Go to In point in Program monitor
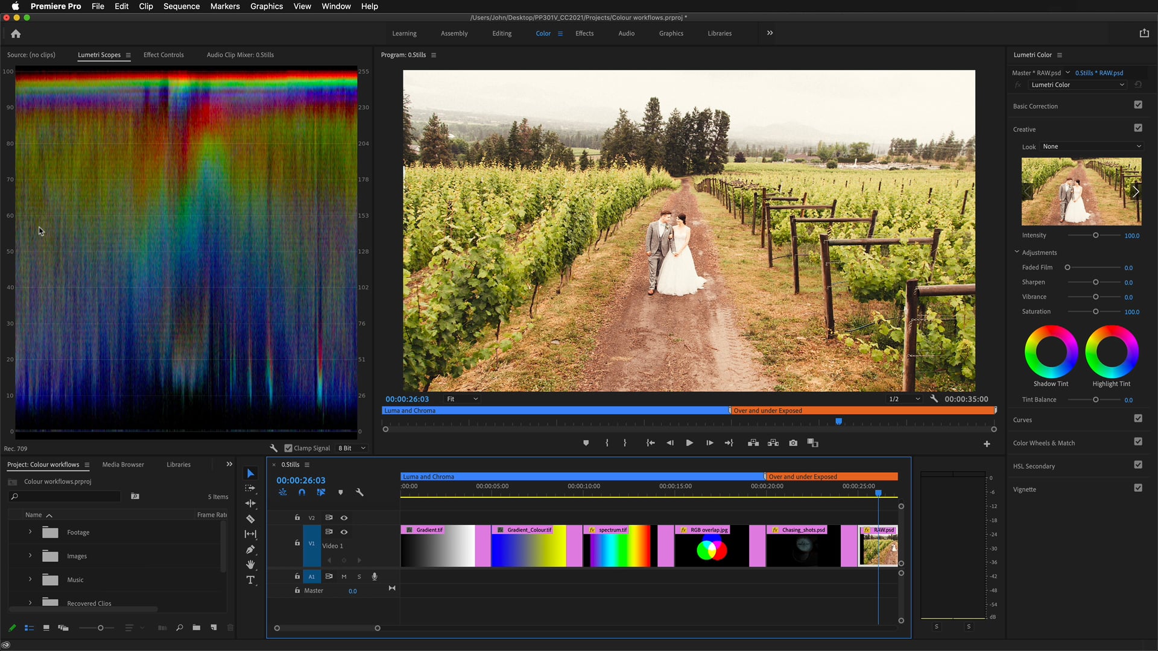The height and width of the screenshot is (651, 1158). coord(650,443)
